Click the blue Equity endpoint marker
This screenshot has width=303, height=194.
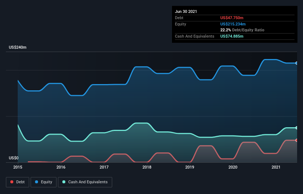[x=297, y=63]
